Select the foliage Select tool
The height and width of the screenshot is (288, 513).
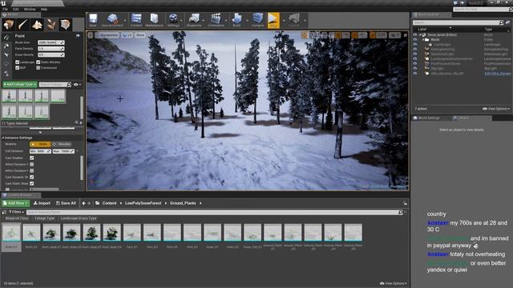pos(6,55)
